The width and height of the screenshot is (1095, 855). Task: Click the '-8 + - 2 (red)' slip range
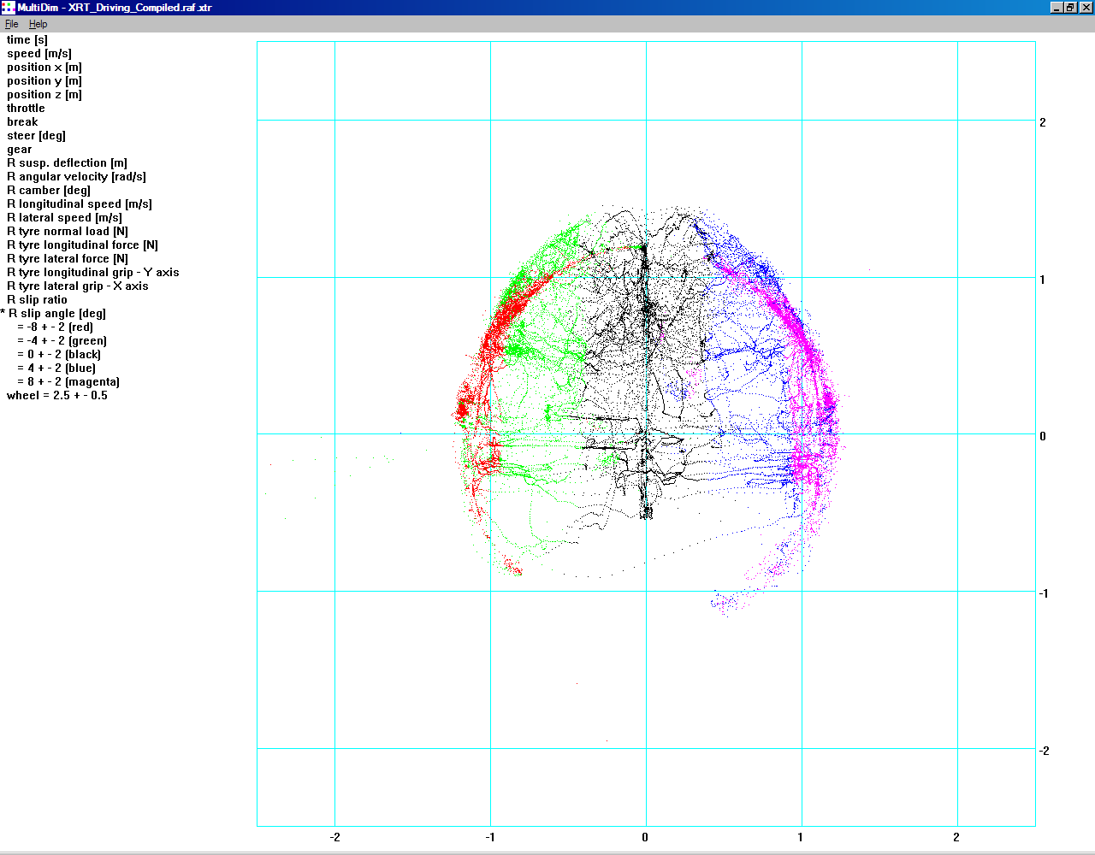pos(56,327)
